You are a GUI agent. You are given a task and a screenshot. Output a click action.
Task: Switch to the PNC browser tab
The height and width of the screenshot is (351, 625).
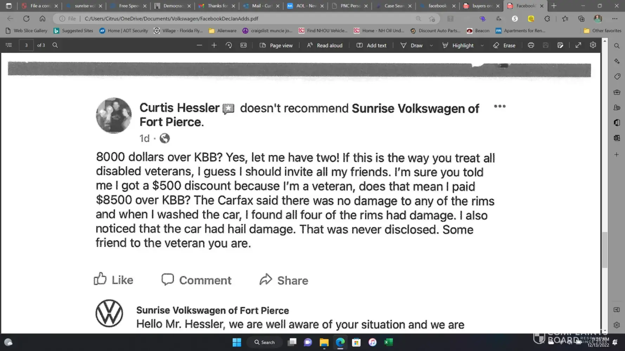[x=350, y=6]
